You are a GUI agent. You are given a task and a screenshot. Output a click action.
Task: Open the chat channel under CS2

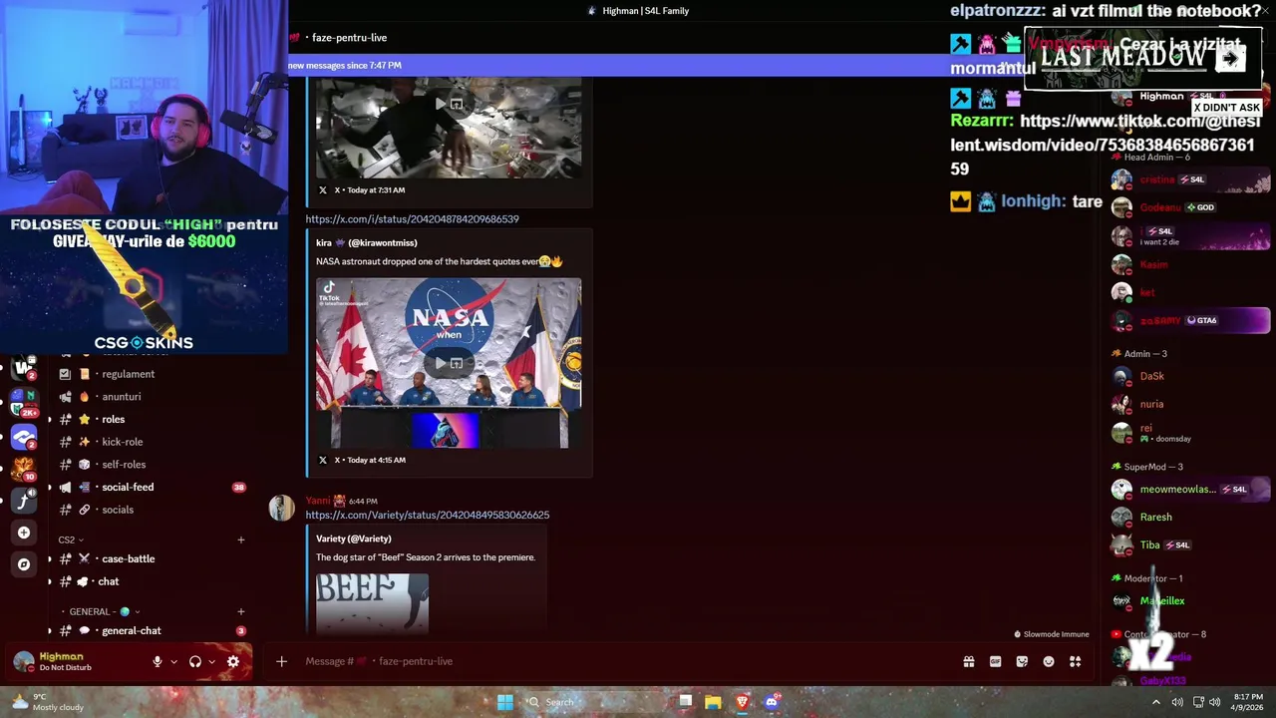(x=108, y=581)
